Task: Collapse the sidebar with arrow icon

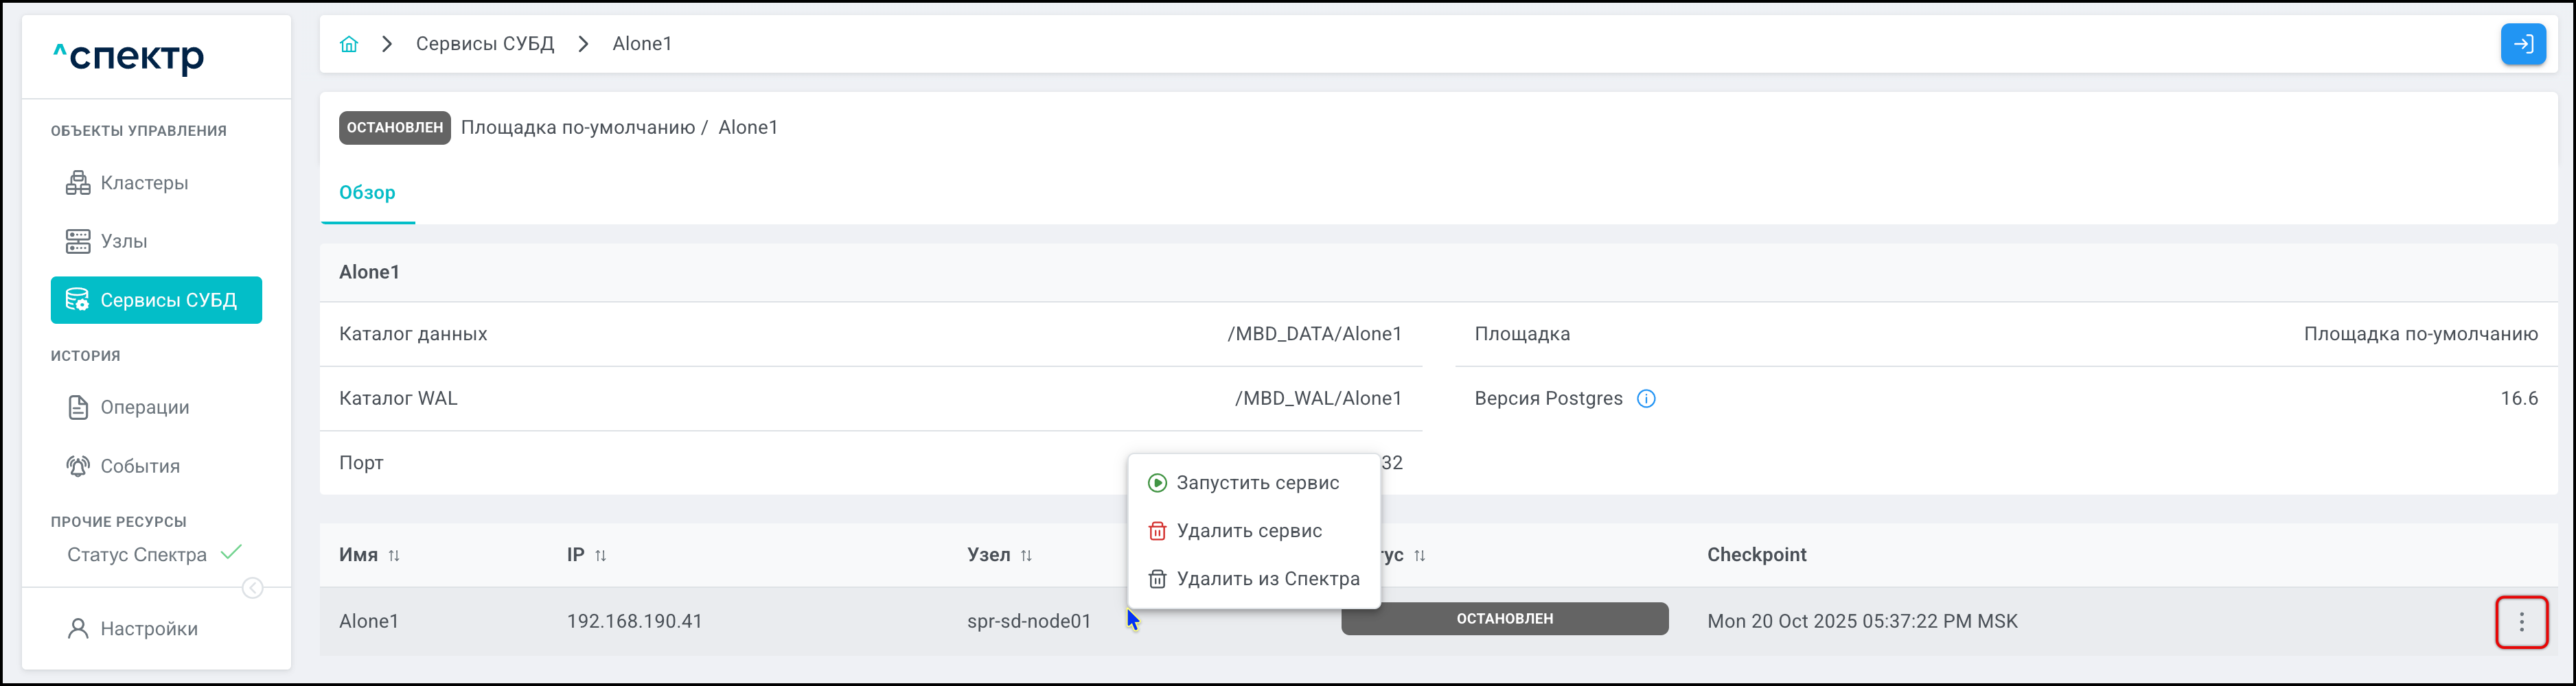Action: (x=253, y=588)
